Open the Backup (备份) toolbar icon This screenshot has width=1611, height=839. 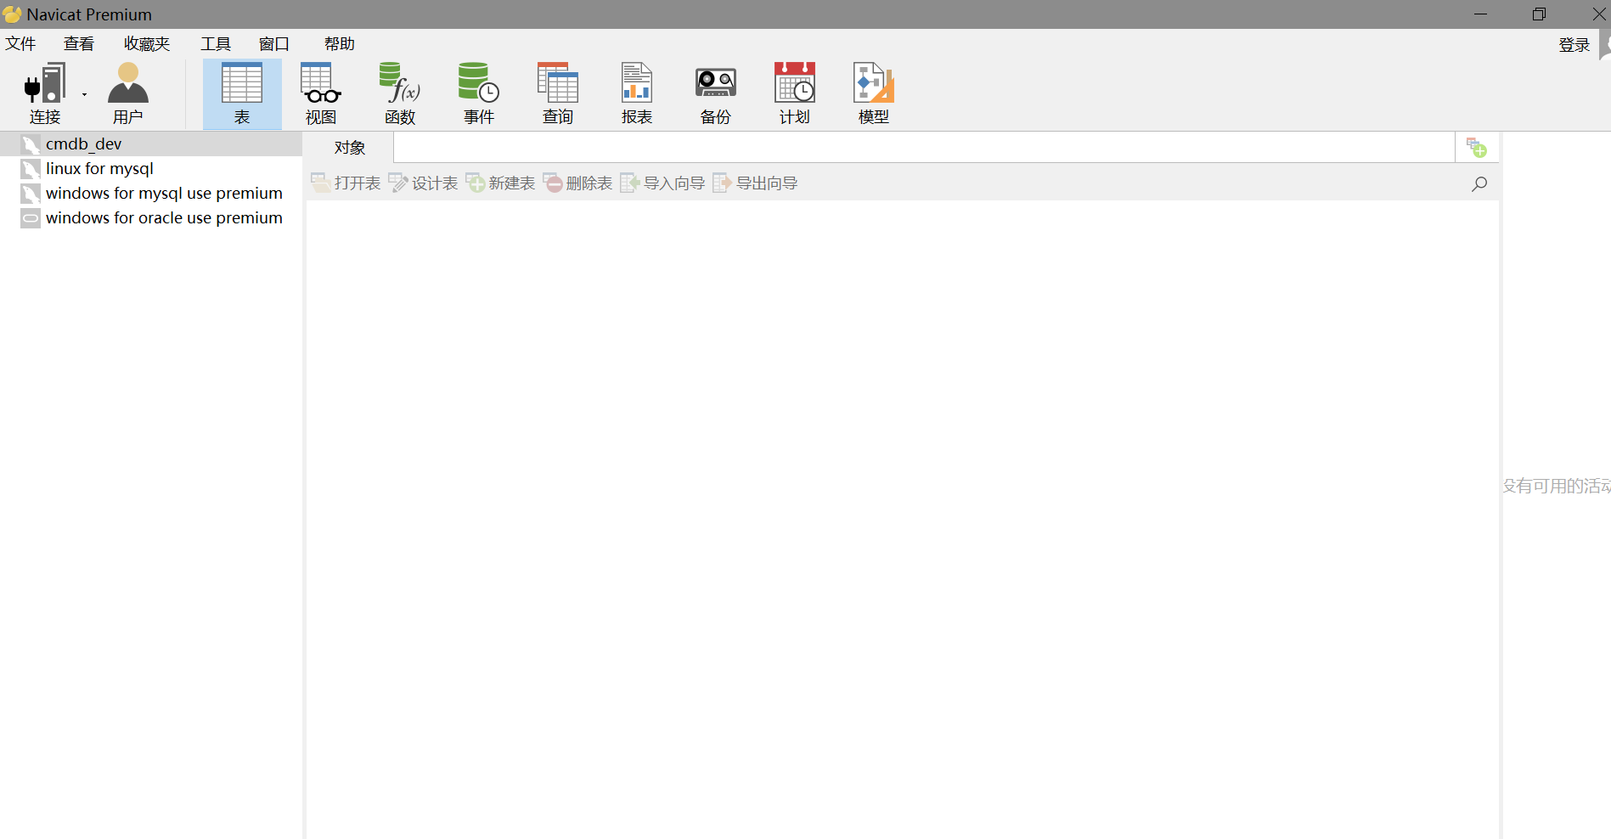716,93
